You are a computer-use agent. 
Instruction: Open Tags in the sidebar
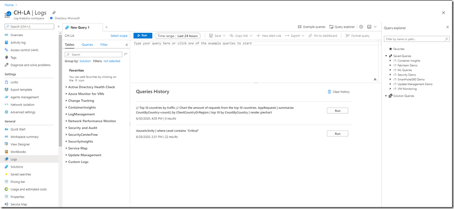13,57
